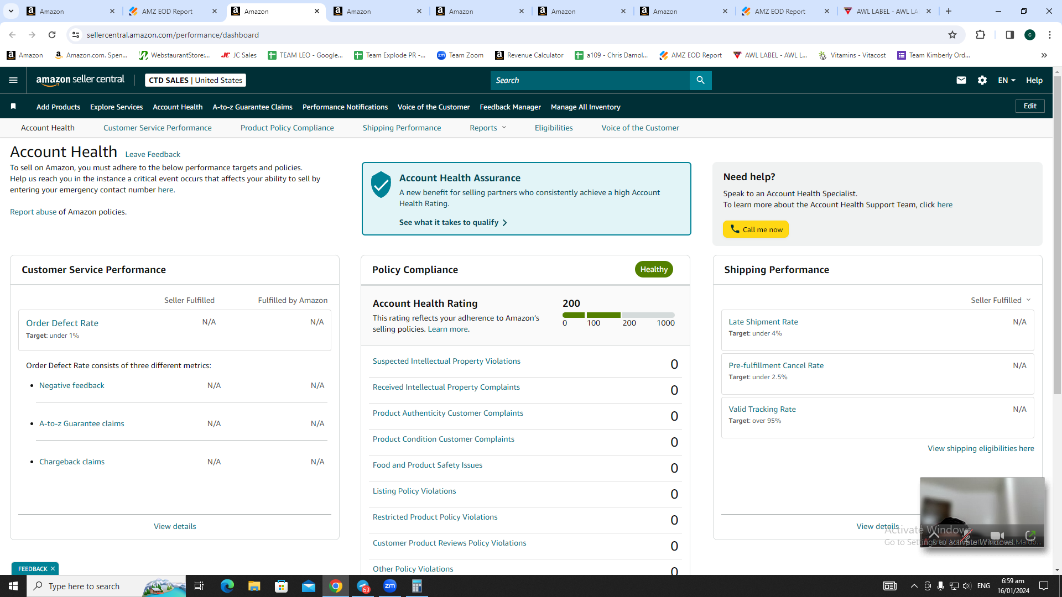
Task: Click the Account Health Assurance shield icon
Action: pos(381,184)
